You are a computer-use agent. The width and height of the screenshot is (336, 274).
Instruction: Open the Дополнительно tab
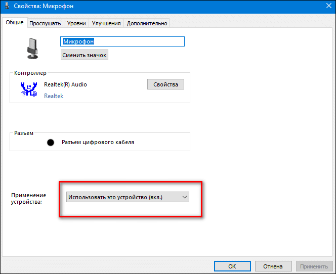pyautogui.click(x=147, y=23)
